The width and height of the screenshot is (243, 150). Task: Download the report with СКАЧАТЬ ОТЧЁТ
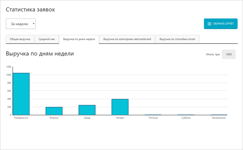tap(220, 24)
